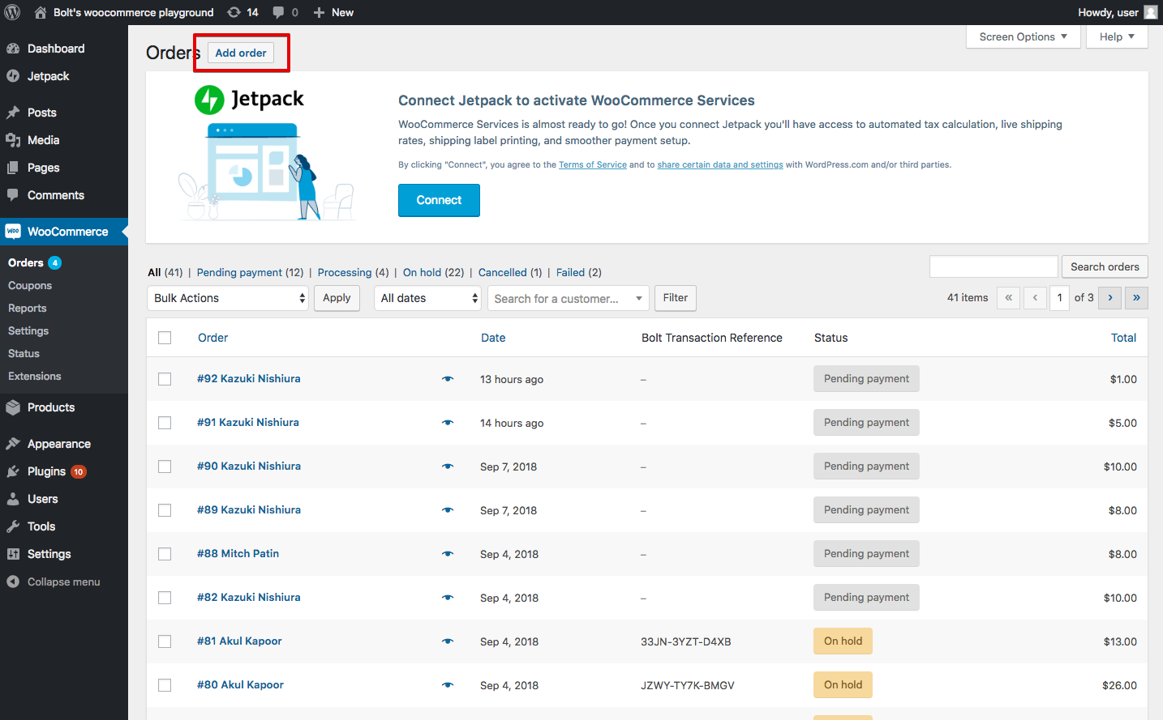Click the current page number field
1163x720 pixels.
tap(1059, 298)
